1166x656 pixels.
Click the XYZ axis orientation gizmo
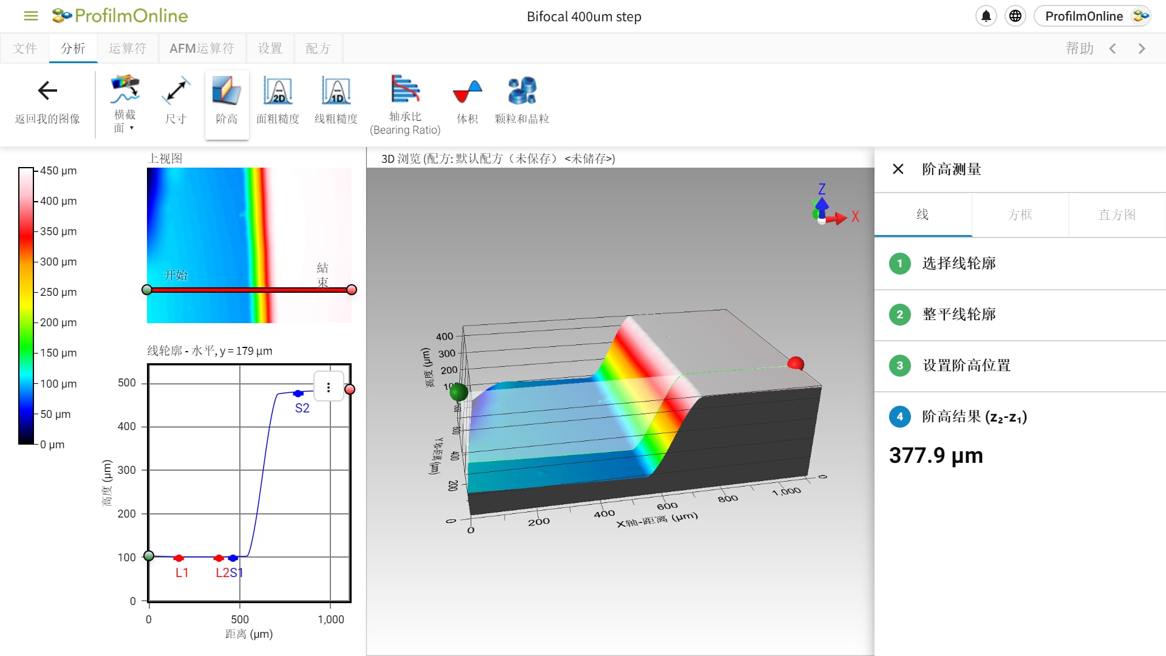[836, 205]
